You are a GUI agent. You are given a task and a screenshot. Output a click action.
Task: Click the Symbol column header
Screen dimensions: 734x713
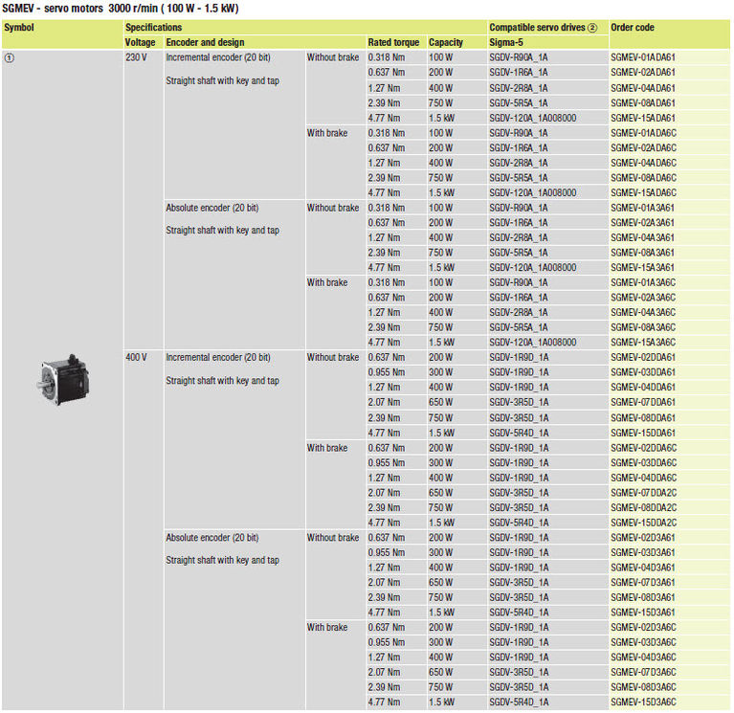[x=19, y=28]
